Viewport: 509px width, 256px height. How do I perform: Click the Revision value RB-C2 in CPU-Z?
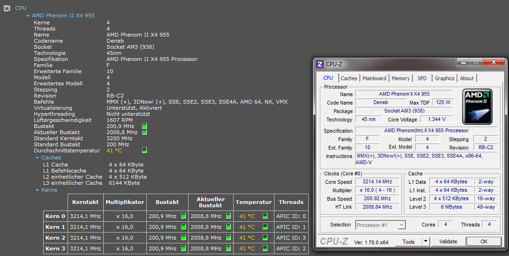(485, 147)
